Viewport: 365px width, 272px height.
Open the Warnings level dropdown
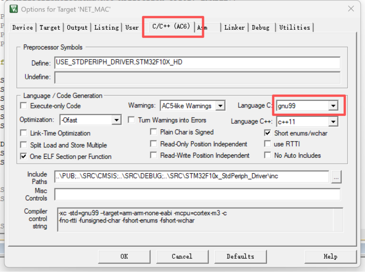(220, 106)
